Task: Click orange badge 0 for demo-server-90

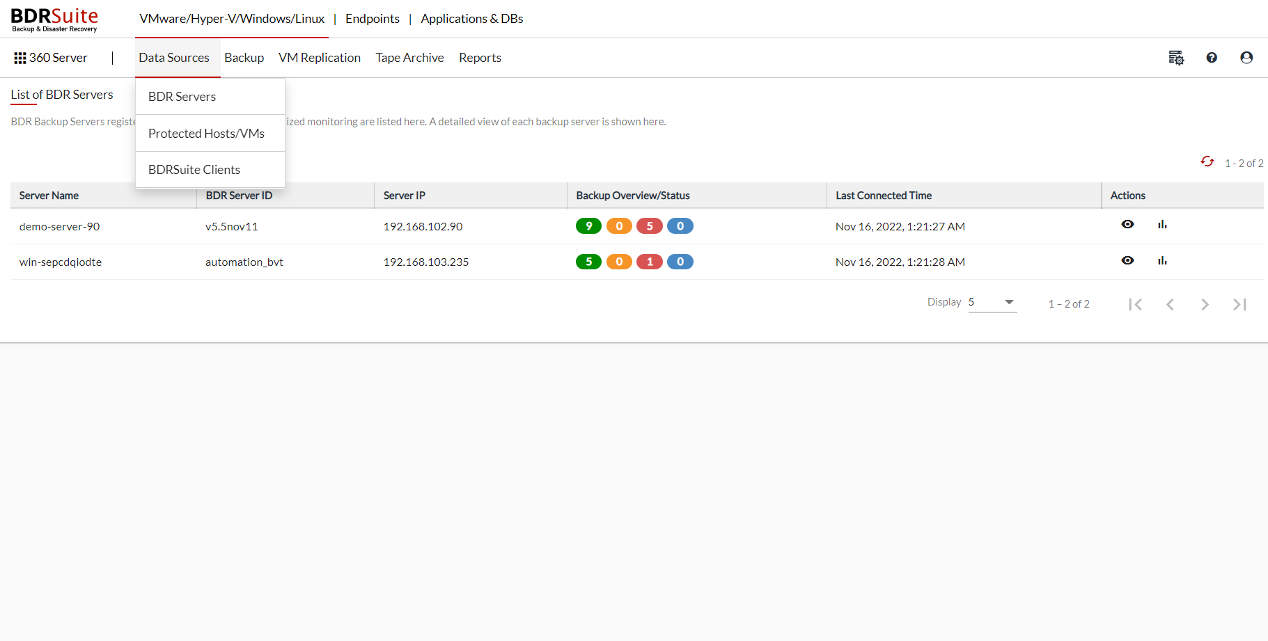Action: (x=619, y=226)
